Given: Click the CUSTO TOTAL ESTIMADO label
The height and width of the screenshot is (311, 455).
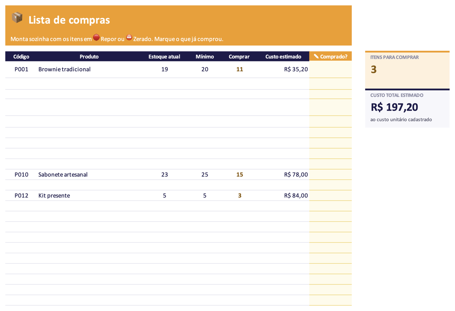Looking at the screenshot, I should click(x=397, y=95).
